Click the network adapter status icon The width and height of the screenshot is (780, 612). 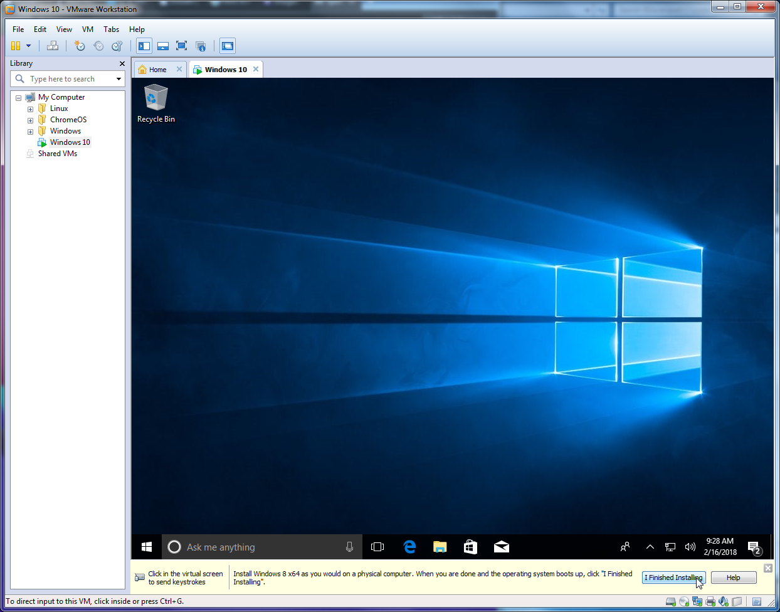(697, 602)
